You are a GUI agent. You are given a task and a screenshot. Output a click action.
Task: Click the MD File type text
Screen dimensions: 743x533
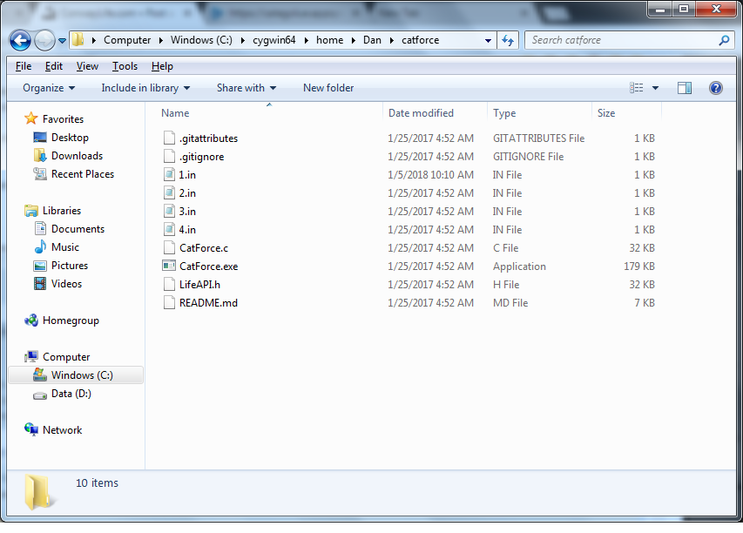[510, 303]
